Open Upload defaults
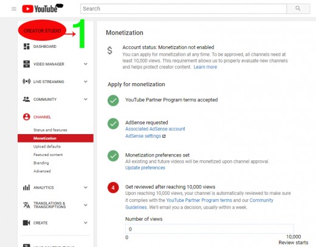Viewport: 316px width, 247px height. (x=47, y=146)
